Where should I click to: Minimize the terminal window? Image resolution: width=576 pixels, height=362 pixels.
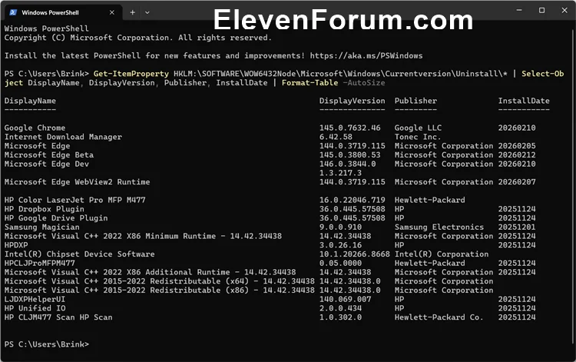click(519, 10)
